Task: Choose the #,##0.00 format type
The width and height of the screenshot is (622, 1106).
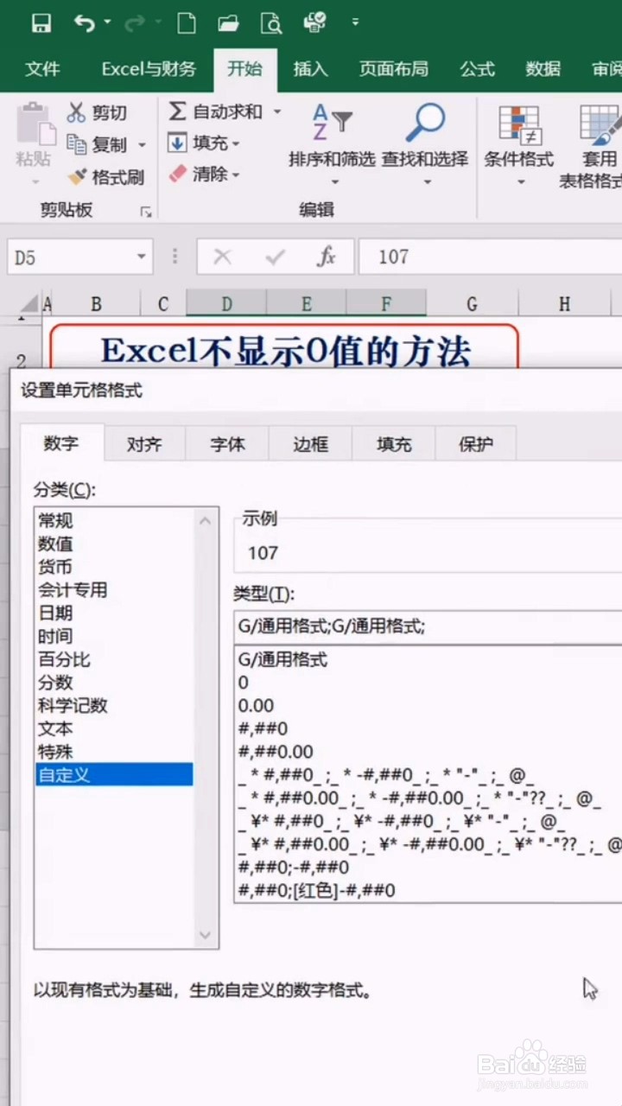Action: click(x=276, y=752)
